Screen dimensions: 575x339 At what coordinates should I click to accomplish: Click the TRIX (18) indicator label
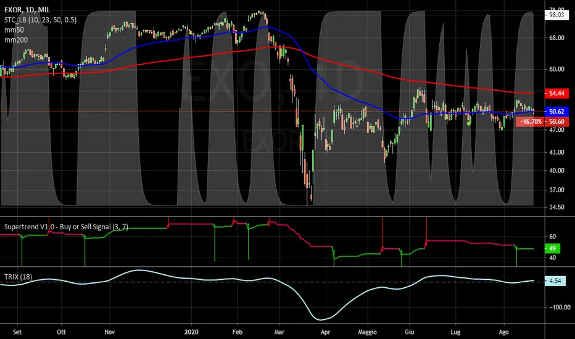pyautogui.click(x=18, y=277)
